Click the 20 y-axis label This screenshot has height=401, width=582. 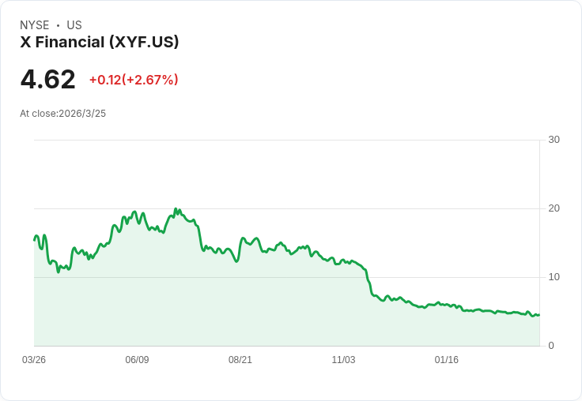554,208
